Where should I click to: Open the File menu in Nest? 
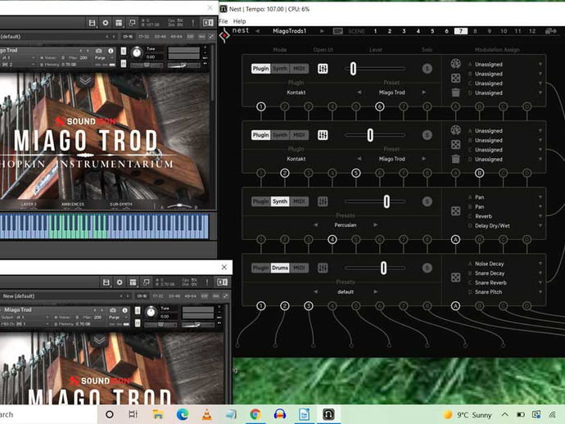[224, 21]
